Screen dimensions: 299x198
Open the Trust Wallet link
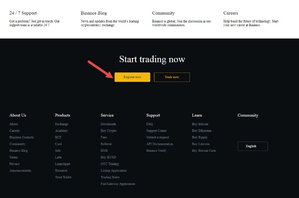[63, 177]
